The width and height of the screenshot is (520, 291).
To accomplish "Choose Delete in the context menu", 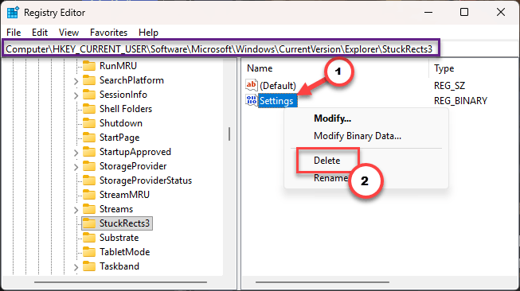I will pos(327,161).
